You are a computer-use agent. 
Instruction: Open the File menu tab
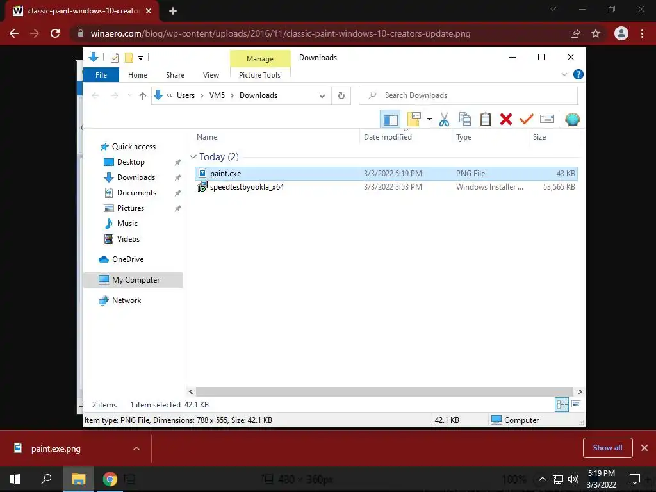click(x=101, y=75)
